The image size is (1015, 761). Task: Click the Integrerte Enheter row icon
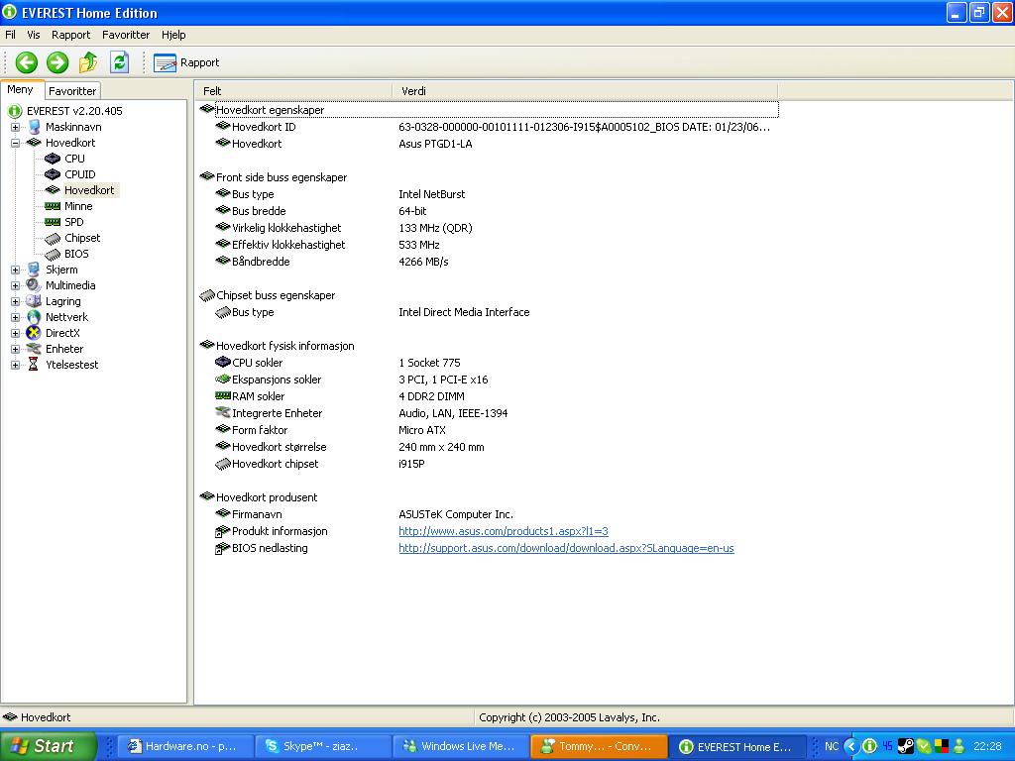[x=223, y=412]
